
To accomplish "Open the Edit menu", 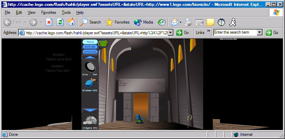I will click(19, 12).
